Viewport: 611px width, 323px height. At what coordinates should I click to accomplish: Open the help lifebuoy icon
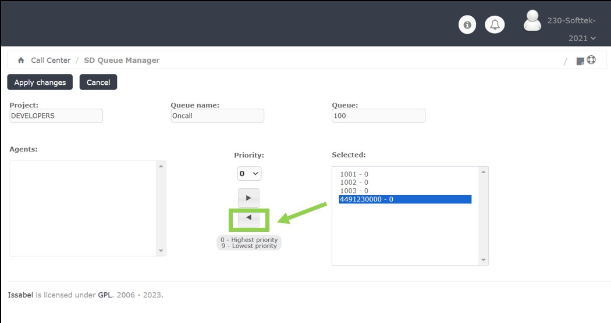point(591,60)
